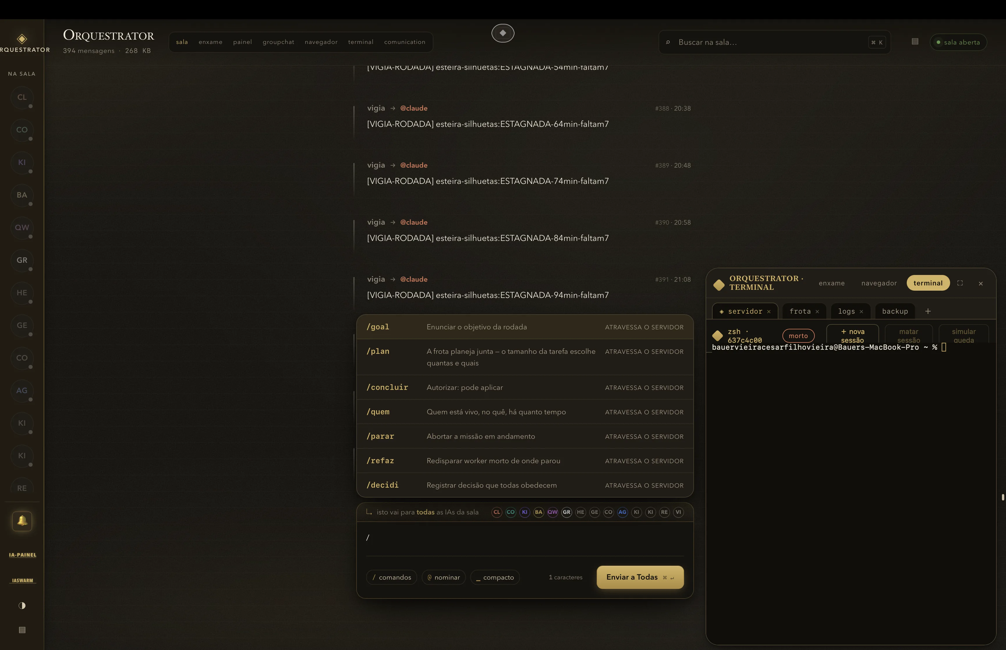Click the VI recipient chip in composer
The height and width of the screenshot is (650, 1006).
679,512
